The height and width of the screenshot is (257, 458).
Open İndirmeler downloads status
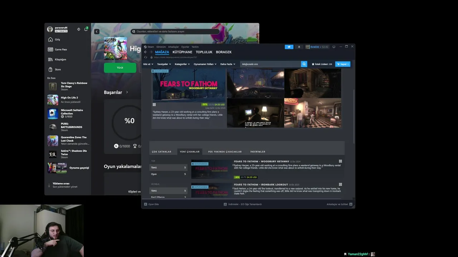[x=243, y=204]
